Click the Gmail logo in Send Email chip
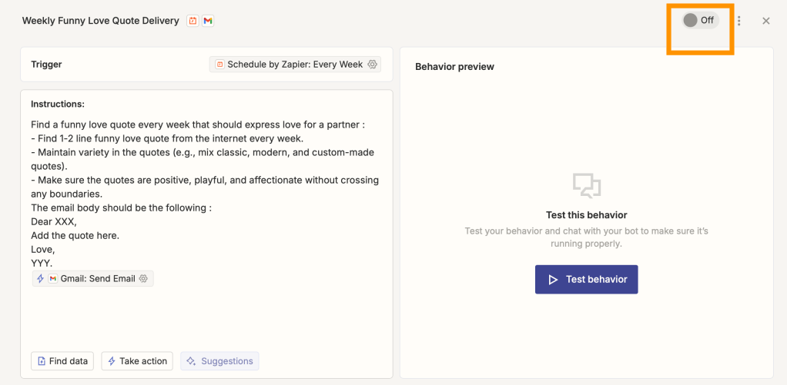The width and height of the screenshot is (787, 385). [x=53, y=278]
